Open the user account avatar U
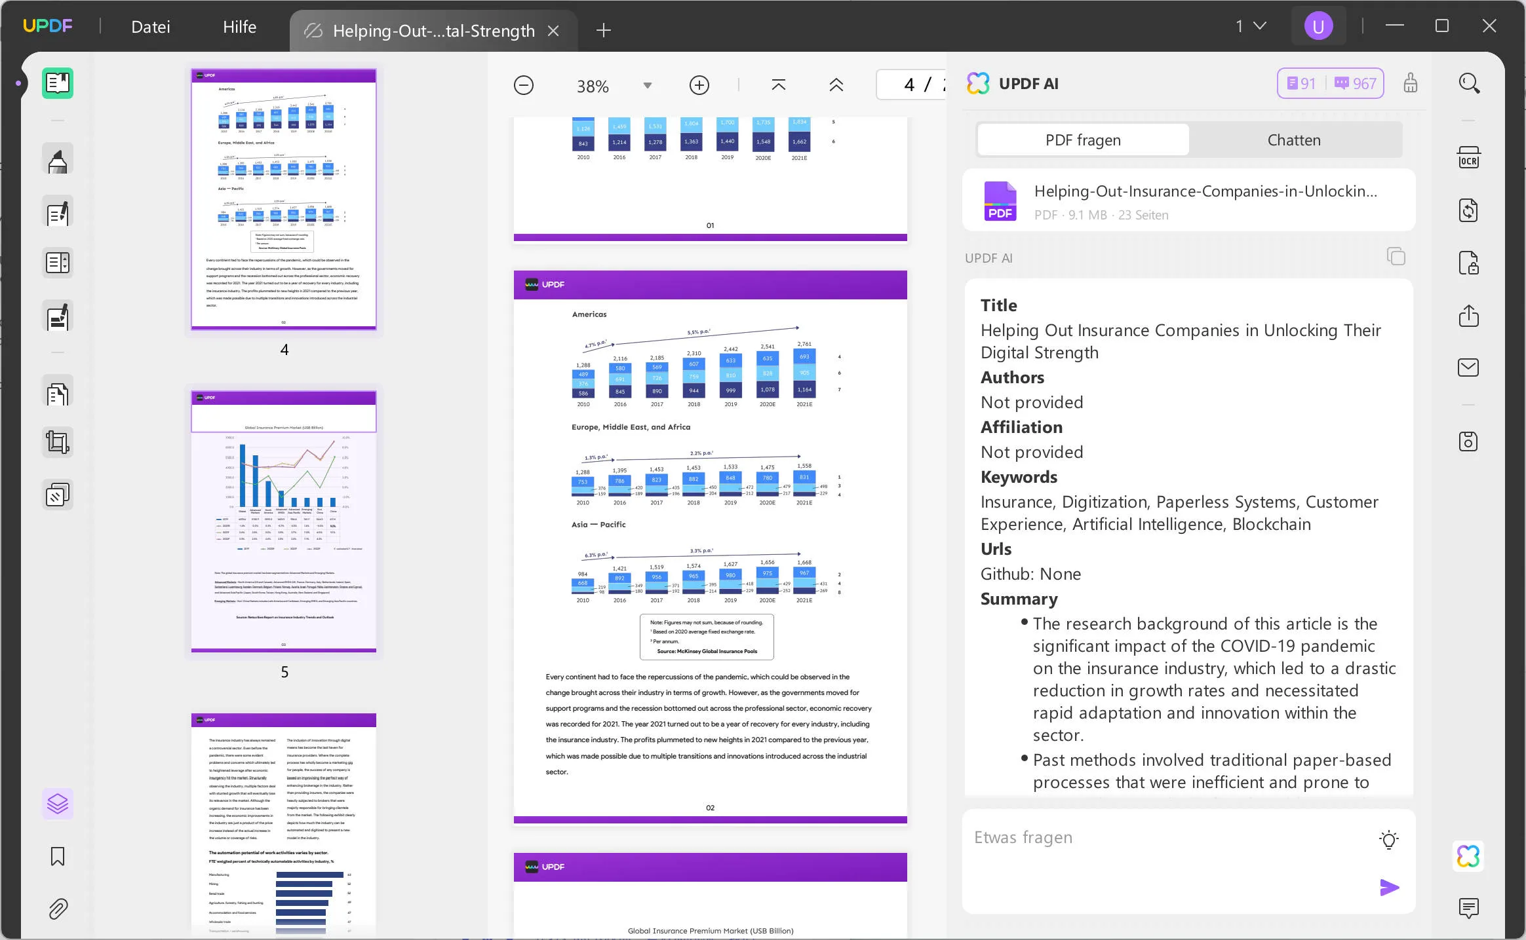The image size is (1526, 940). click(x=1318, y=26)
